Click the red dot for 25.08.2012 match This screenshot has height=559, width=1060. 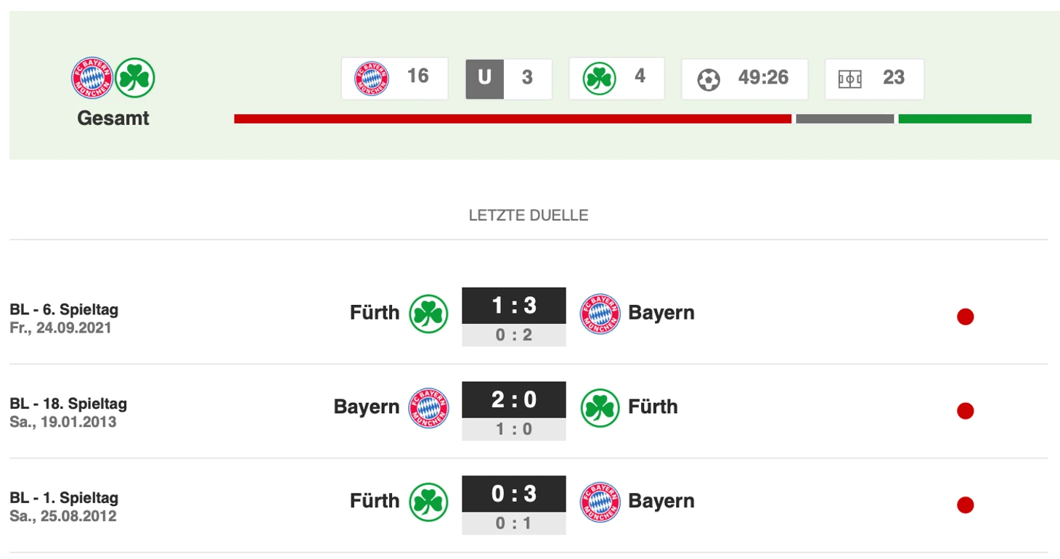pyautogui.click(x=965, y=505)
